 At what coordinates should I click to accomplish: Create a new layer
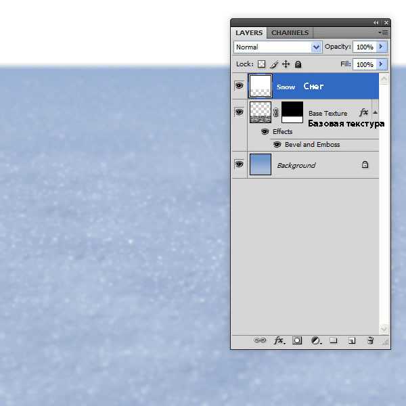[x=352, y=340]
